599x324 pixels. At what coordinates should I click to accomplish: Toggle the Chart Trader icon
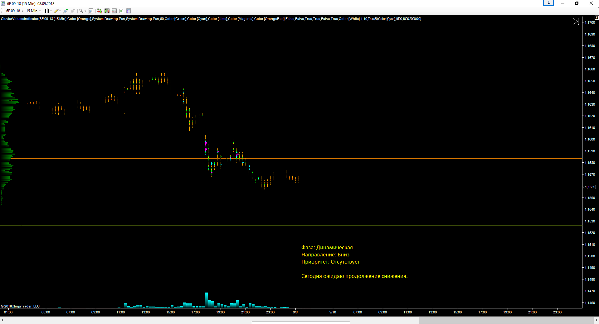[100, 11]
